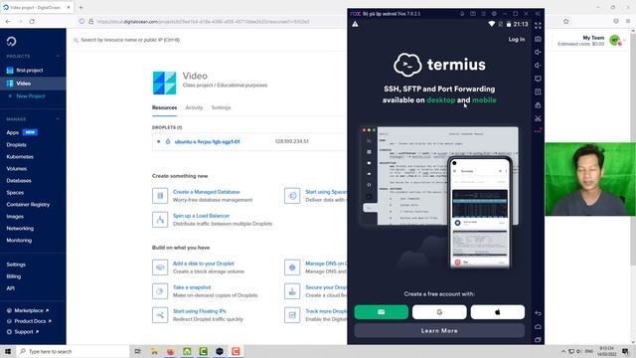Click the Take a snapshot icon
The width and height of the screenshot is (636, 358).
click(160, 291)
